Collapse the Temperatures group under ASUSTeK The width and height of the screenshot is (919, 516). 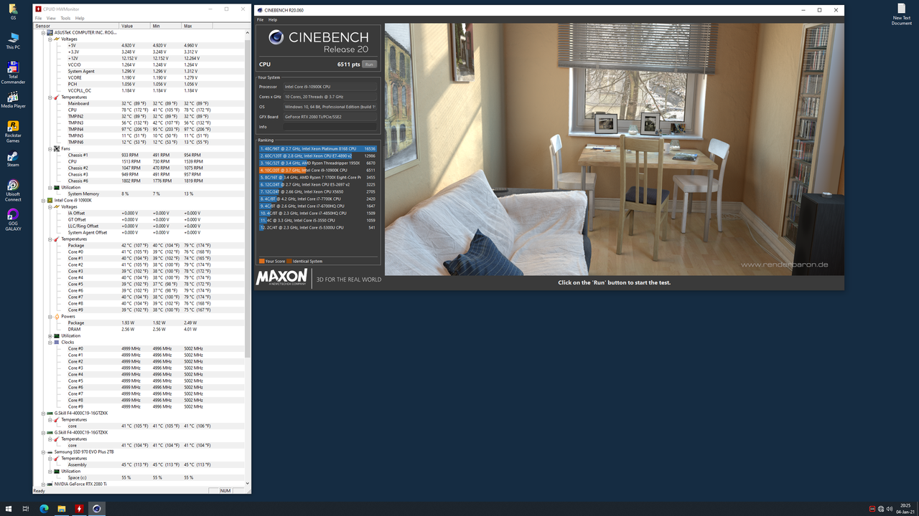tap(50, 97)
